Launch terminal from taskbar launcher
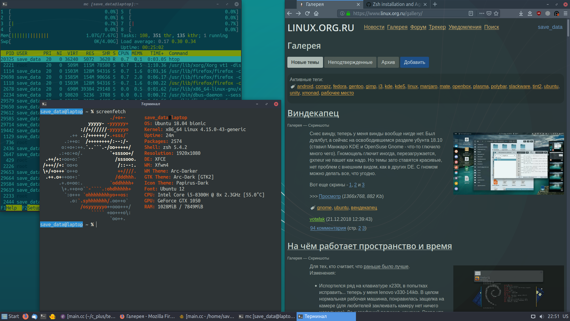This screenshot has height=321, width=570. click(43, 317)
